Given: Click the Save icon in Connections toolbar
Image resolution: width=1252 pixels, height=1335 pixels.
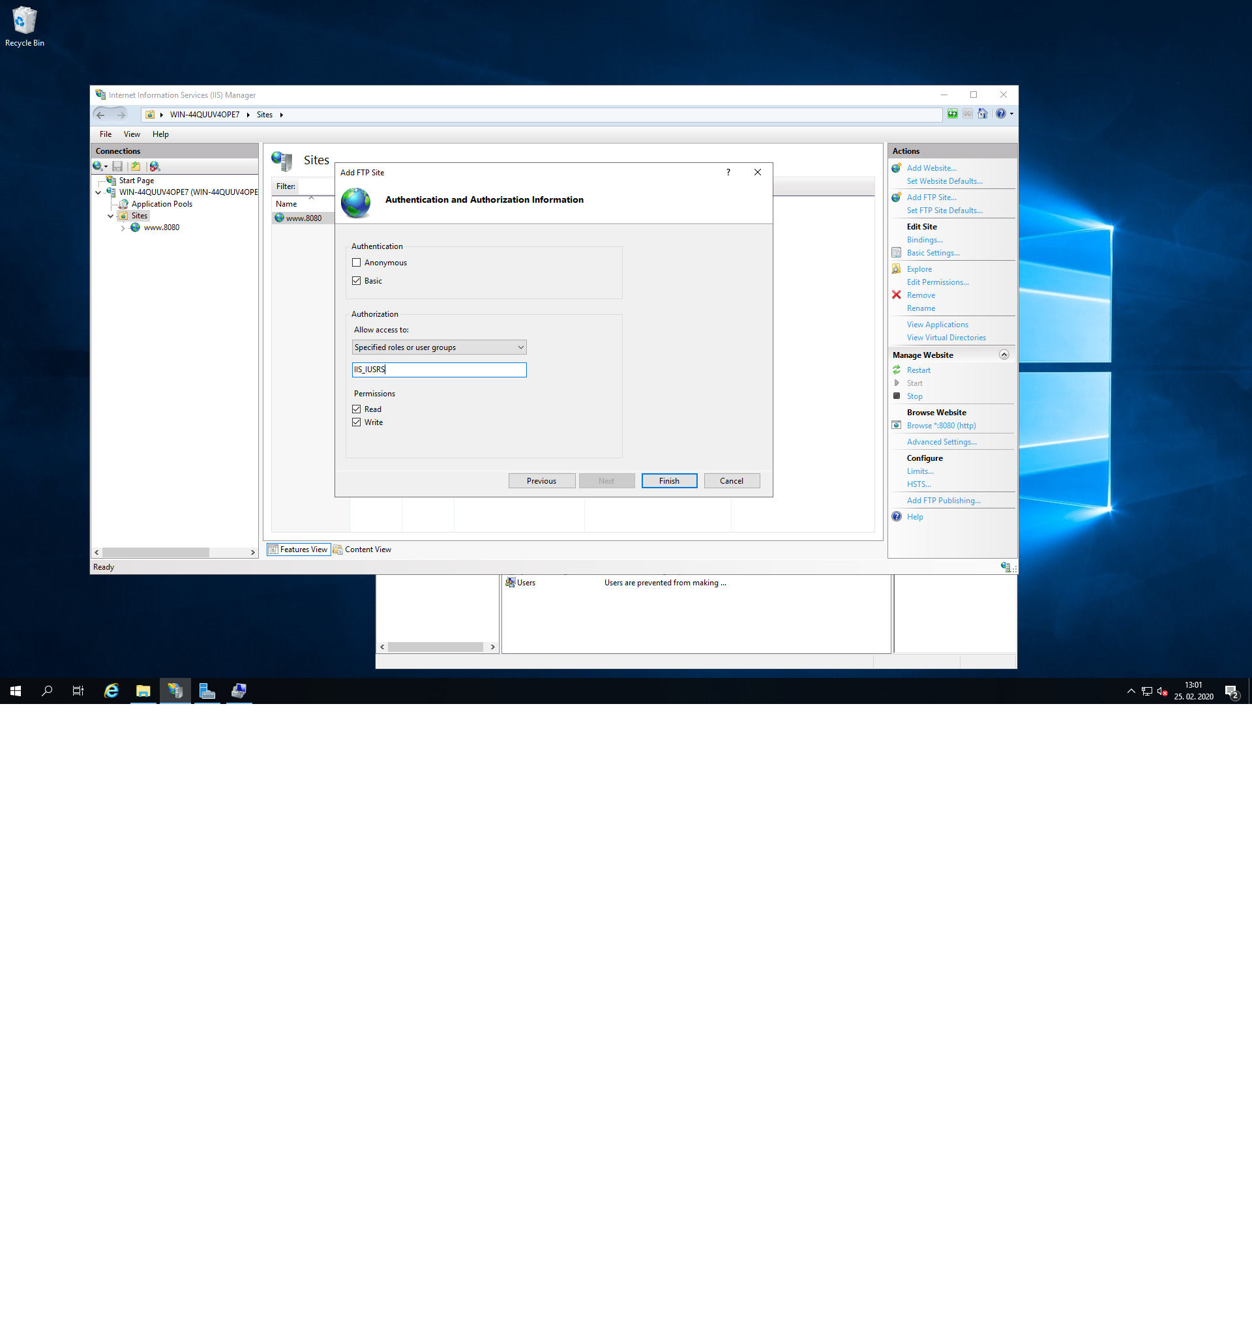Looking at the screenshot, I should [x=117, y=166].
